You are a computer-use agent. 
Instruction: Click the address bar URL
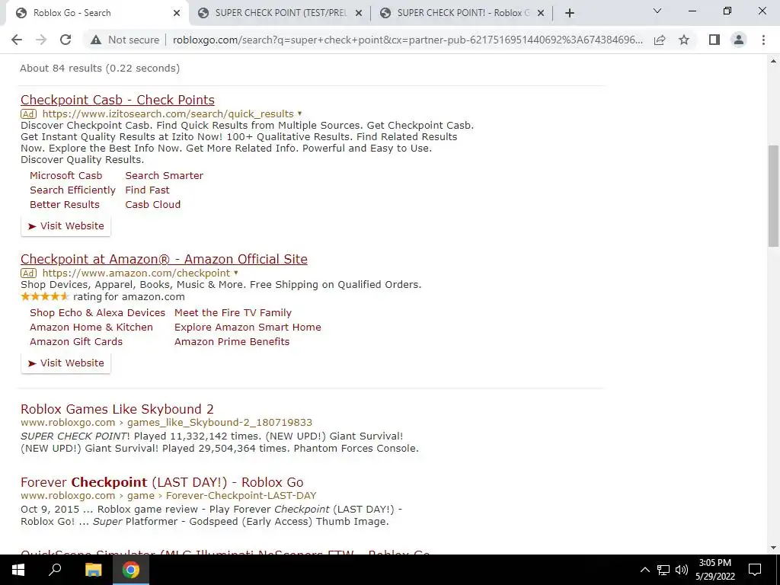coord(408,40)
